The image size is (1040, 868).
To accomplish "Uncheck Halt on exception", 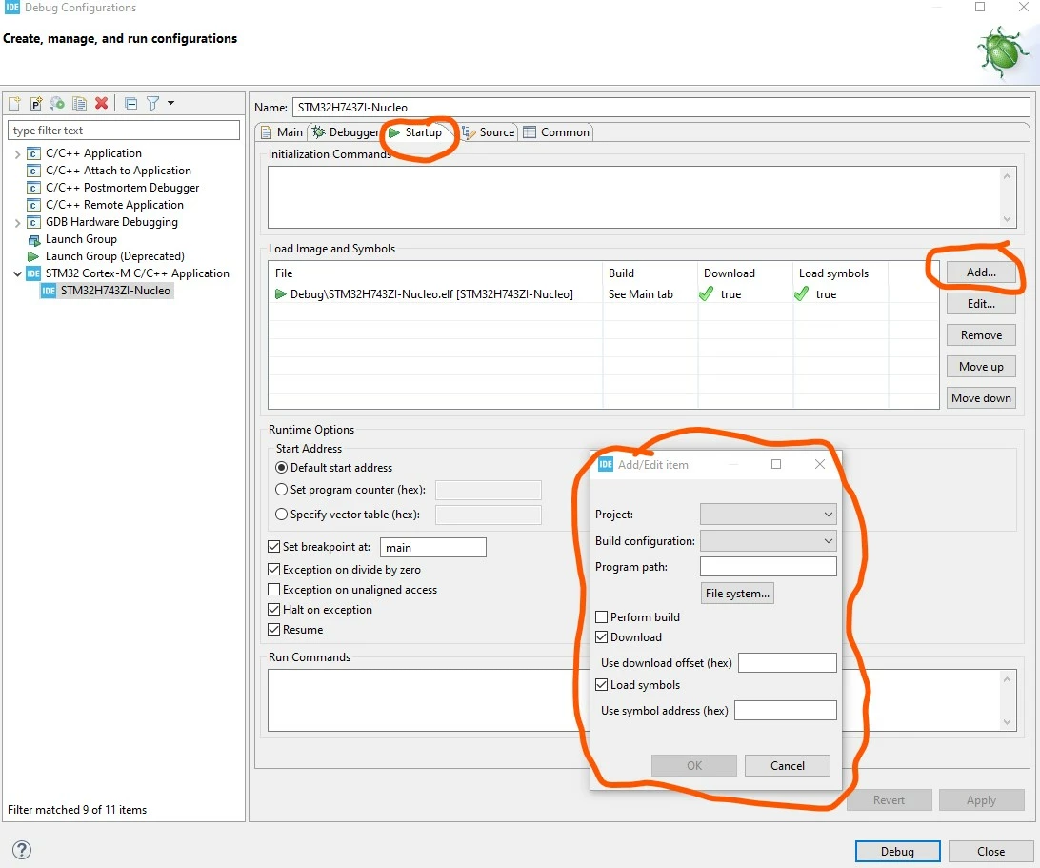I will click(274, 609).
